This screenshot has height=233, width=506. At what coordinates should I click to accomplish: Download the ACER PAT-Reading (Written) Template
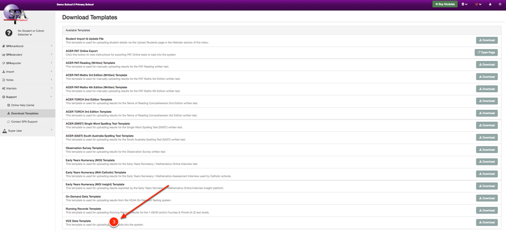(x=487, y=64)
